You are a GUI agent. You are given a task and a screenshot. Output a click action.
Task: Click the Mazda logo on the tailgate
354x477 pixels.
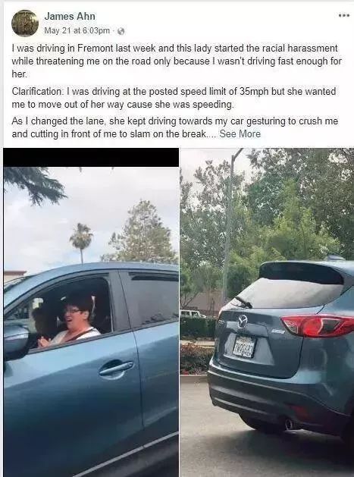243,322
